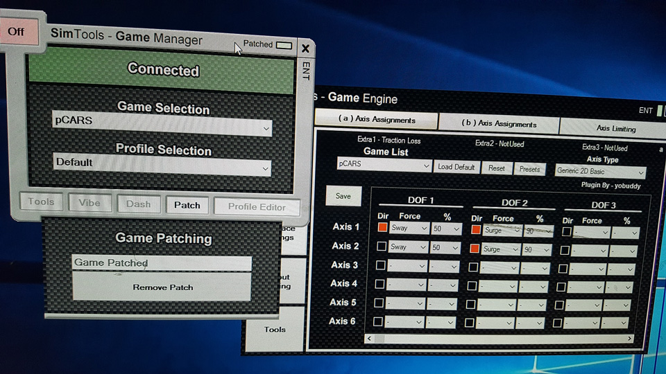Open Axis 1 DOF 1 percent dropdown showing 50

point(446,229)
